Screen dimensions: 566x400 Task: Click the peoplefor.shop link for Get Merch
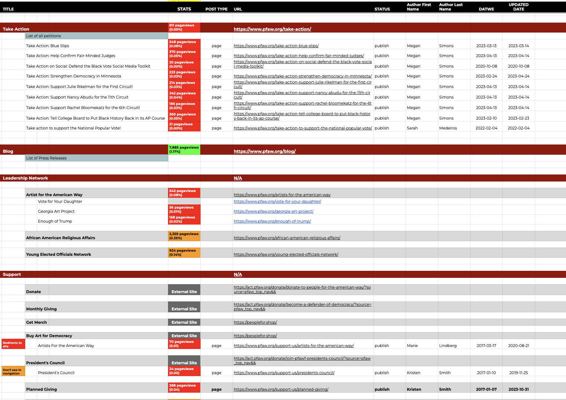[x=255, y=322]
